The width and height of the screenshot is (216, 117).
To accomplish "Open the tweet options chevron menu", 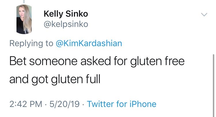I will pos(204,14).
